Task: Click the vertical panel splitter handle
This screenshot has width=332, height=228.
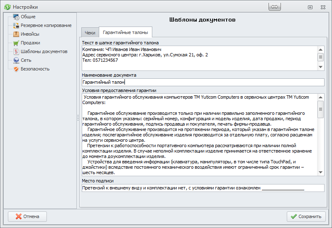Action: click(78, 118)
